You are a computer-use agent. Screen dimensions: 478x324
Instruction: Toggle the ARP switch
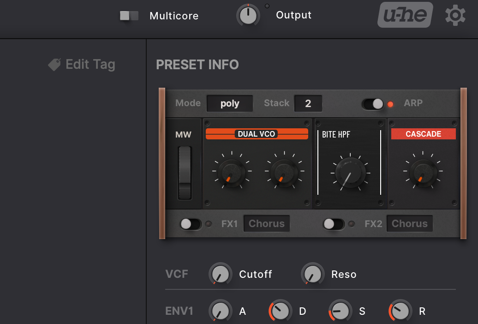pyautogui.click(x=373, y=104)
